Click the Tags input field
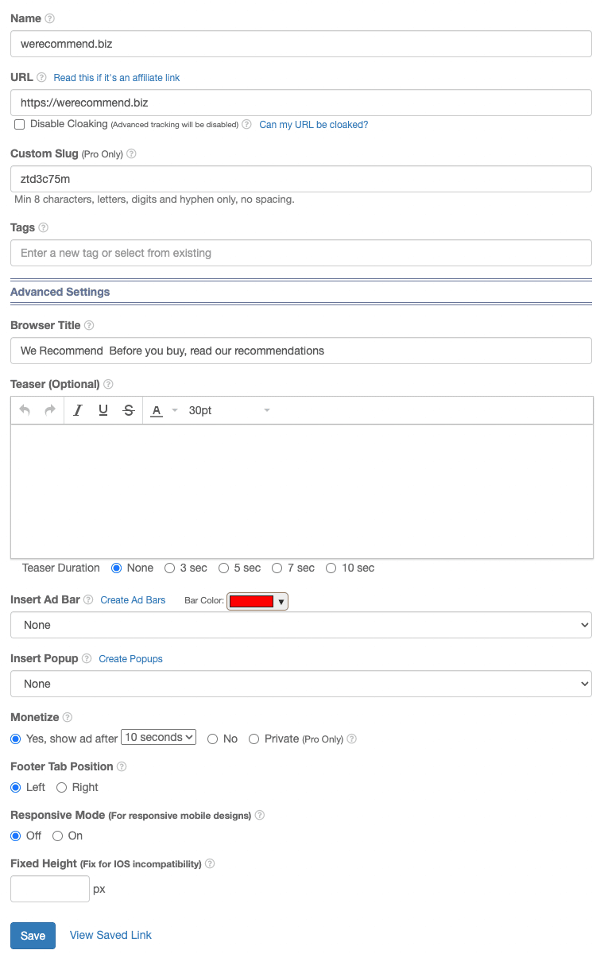 click(x=301, y=253)
